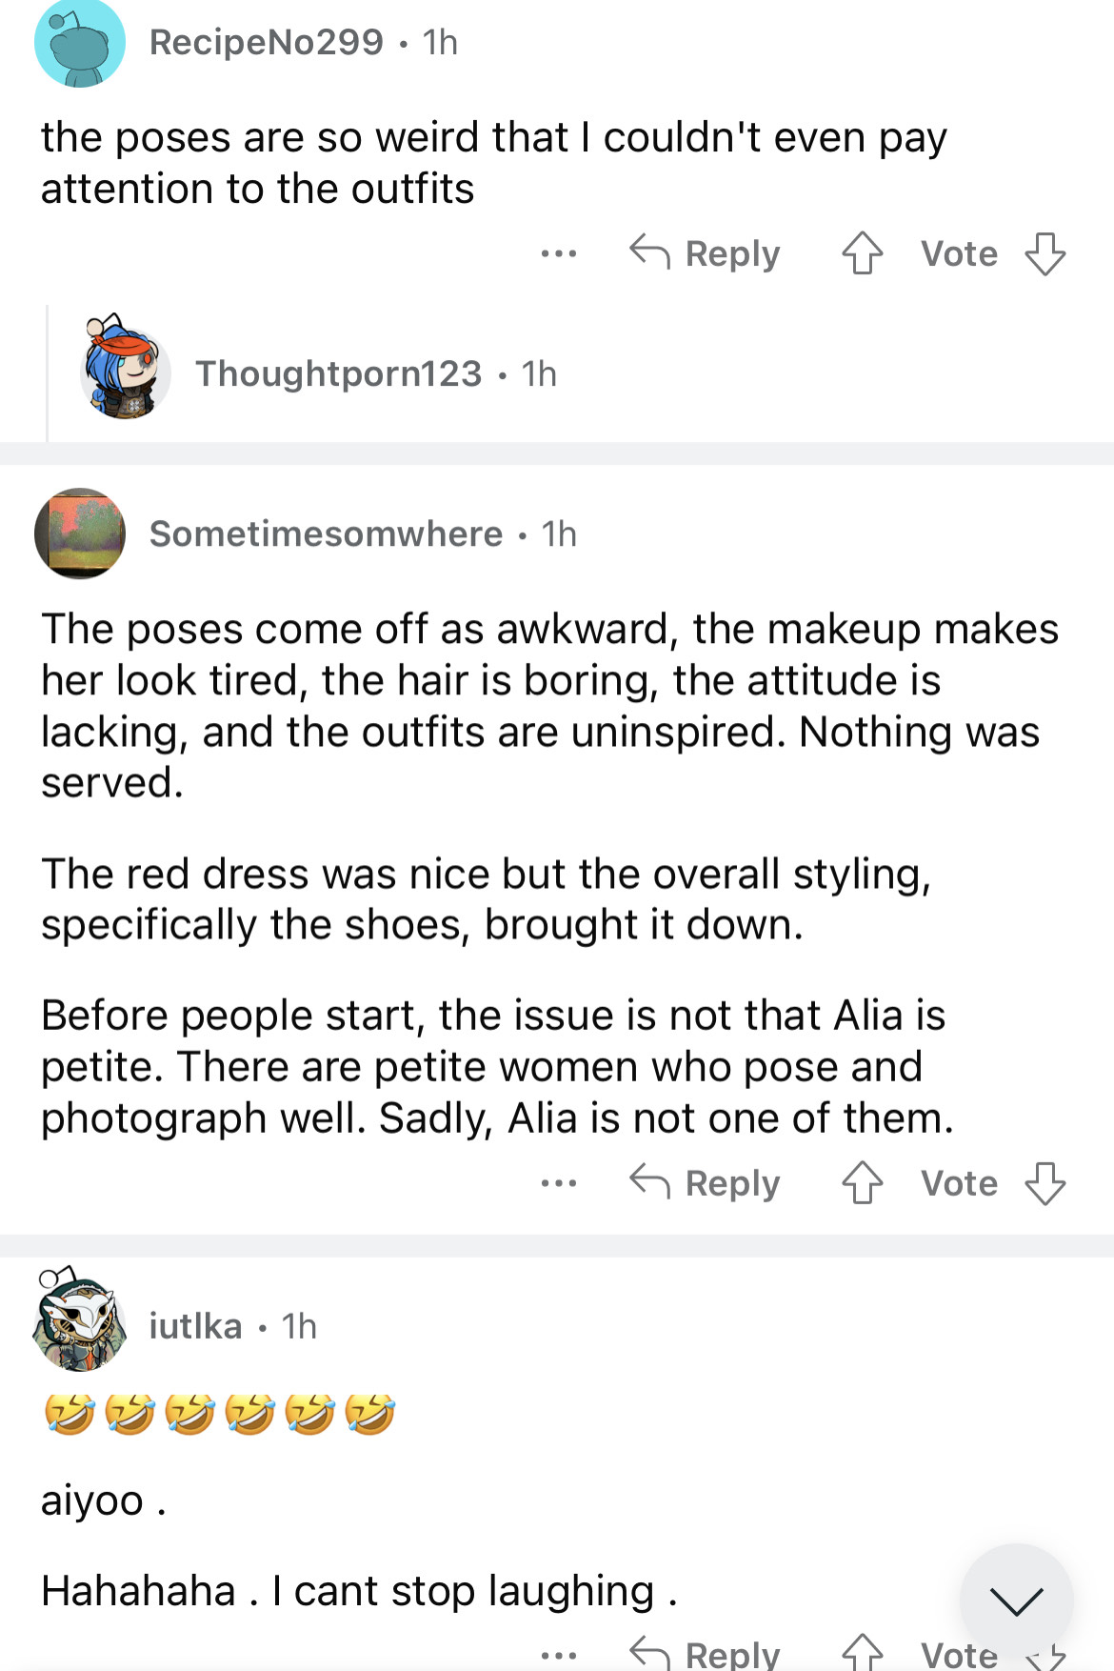Upvote Sometimesomwhere's comment
The image size is (1114, 1671).
point(862,1183)
